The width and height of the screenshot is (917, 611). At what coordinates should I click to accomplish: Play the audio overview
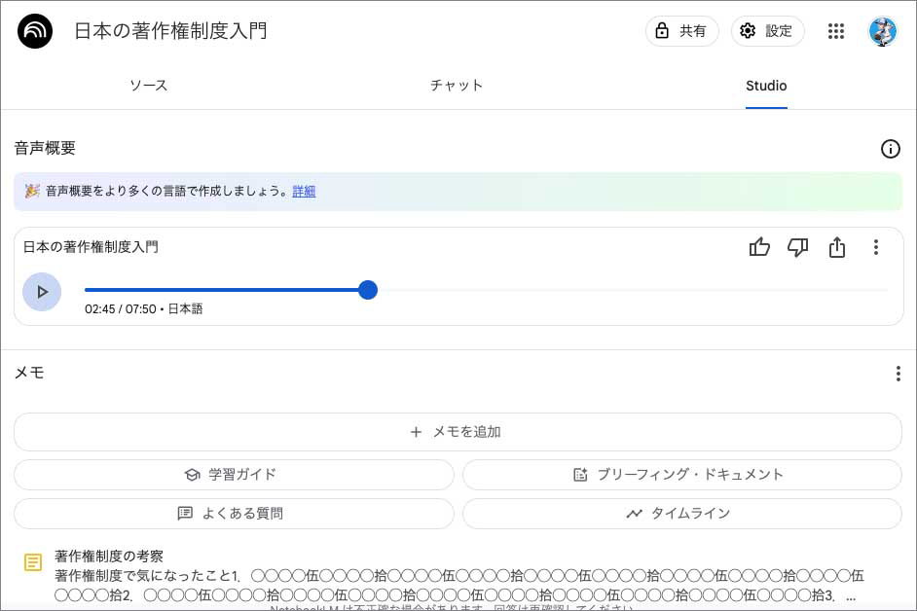pos(42,292)
